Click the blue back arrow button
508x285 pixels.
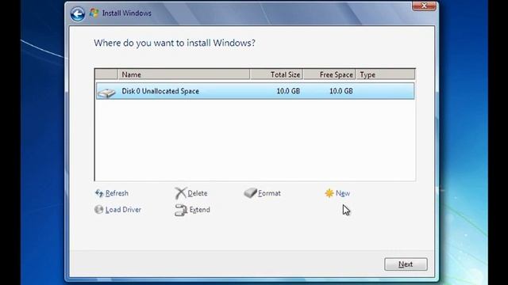click(x=78, y=14)
